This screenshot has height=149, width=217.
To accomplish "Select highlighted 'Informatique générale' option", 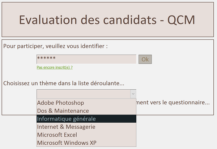I will tap(66, 119).
